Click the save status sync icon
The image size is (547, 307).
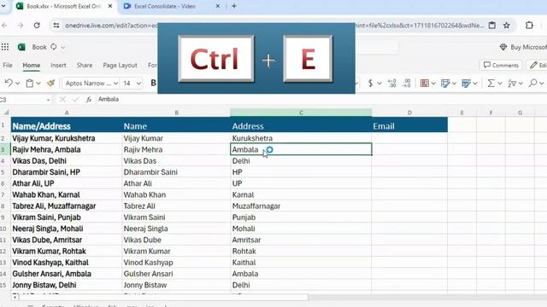(53, 47)
